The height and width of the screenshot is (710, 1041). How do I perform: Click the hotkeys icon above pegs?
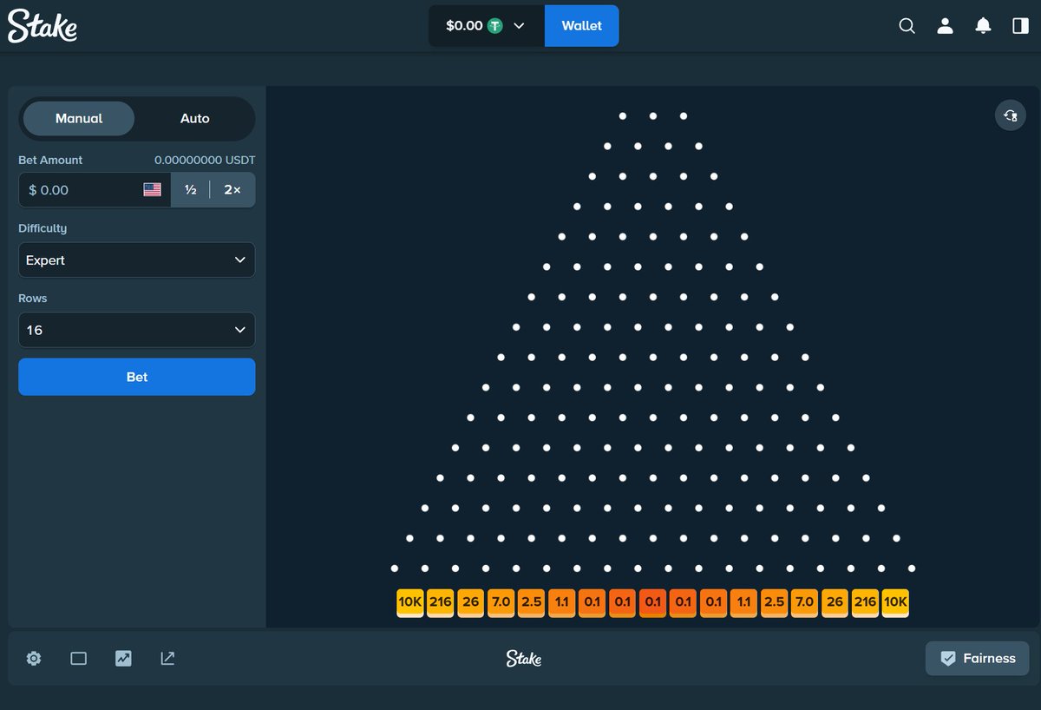[x=1010, y=115]
